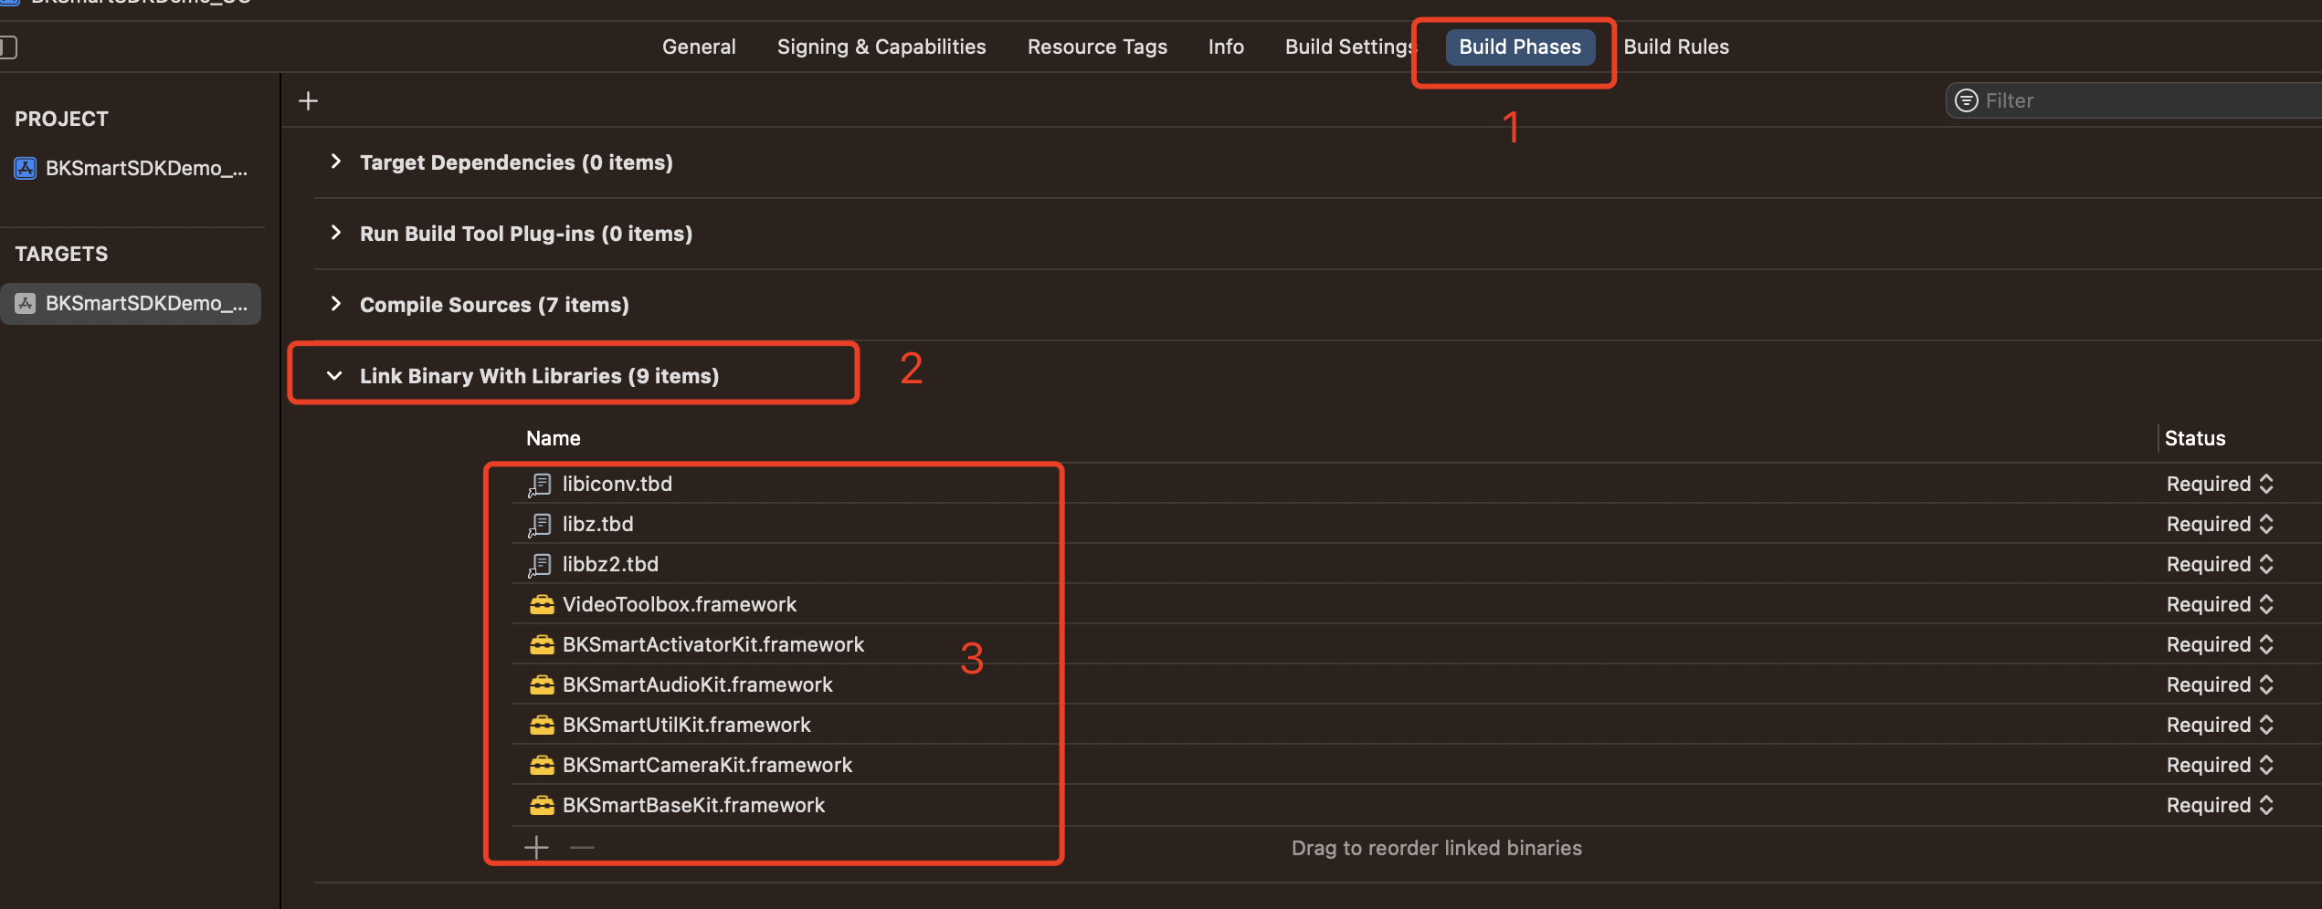Open Status popup for BKSmartCameraKit.framework
The width and height of the screenshot is (2322, 909).
click(x=2220, y=765)
